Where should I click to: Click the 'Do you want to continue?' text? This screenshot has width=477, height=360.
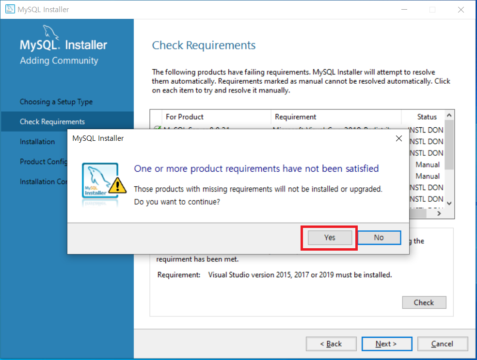point(177,202)
